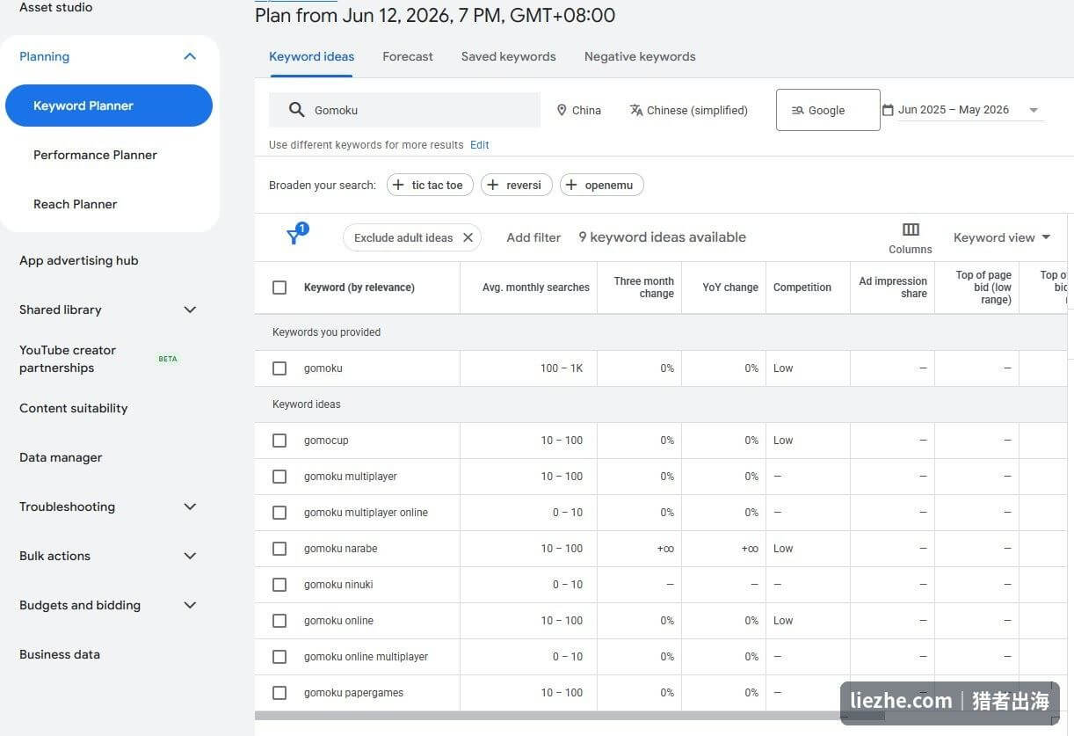Open App advertising hub
The width and height of the screenshot is (1074, 736).
(x=78, y=260)
